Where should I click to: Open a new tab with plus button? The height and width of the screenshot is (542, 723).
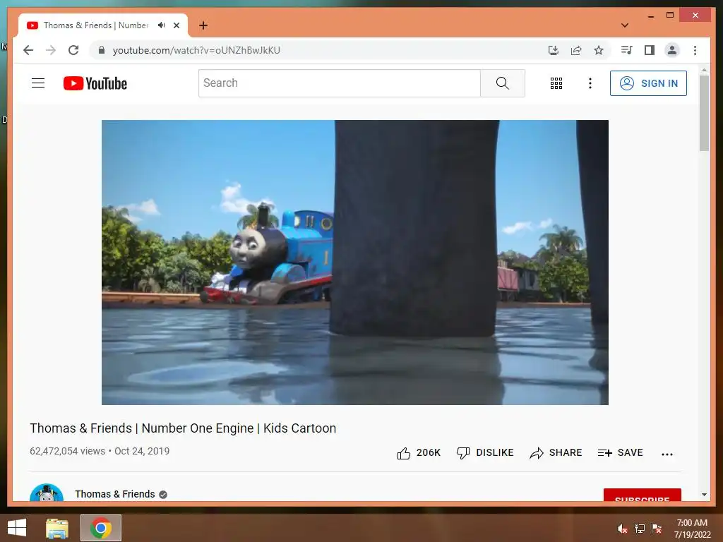coord(203,25)
